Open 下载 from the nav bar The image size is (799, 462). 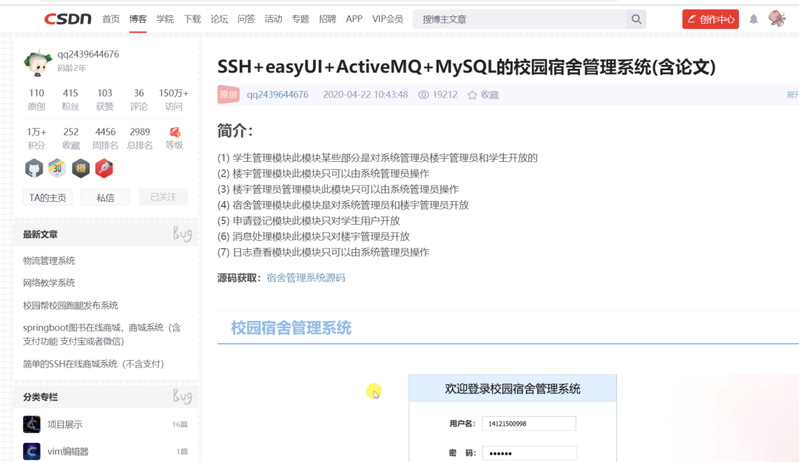click(x=192, y=18)
